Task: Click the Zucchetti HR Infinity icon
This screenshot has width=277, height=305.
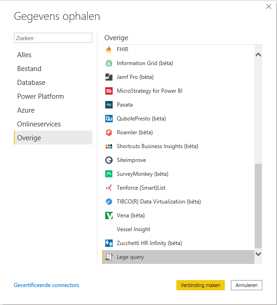Action: [109, 243]
